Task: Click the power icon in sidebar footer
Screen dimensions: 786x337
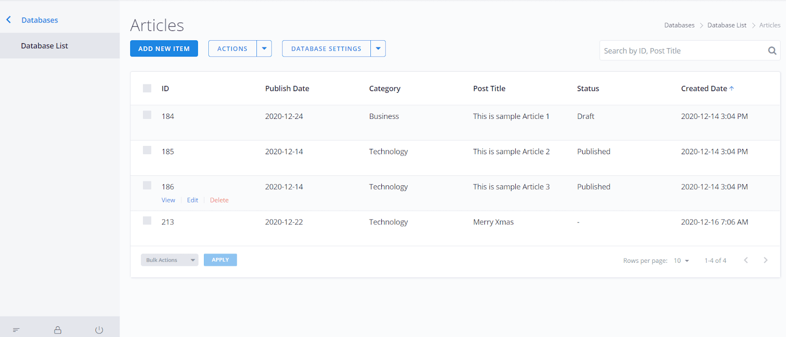Action: tap(99, 330)
